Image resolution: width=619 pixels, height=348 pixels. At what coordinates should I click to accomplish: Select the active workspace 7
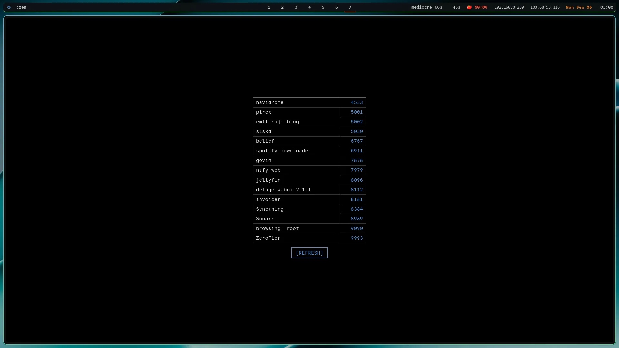350,7
